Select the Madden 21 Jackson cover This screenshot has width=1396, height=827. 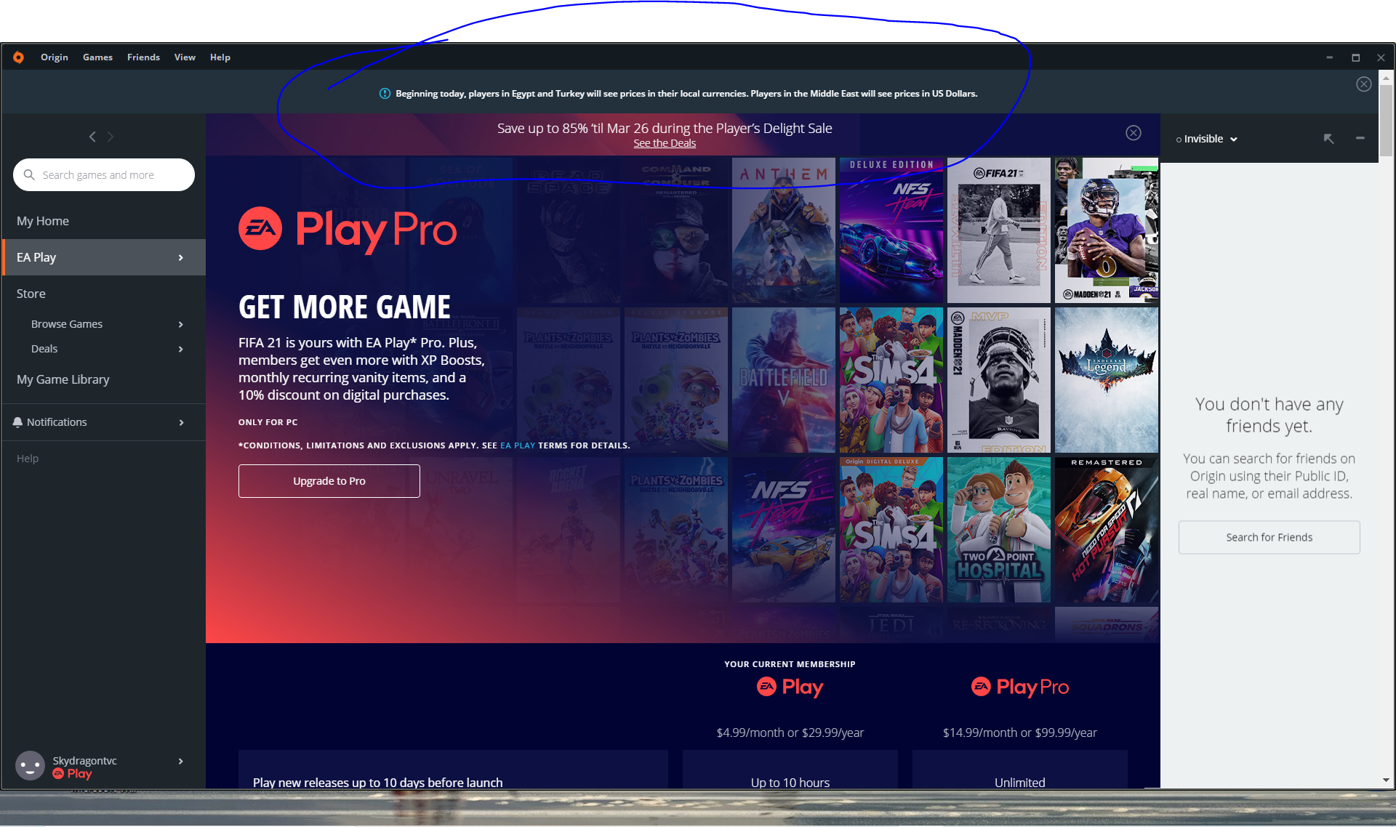(x=1107, y=230)
